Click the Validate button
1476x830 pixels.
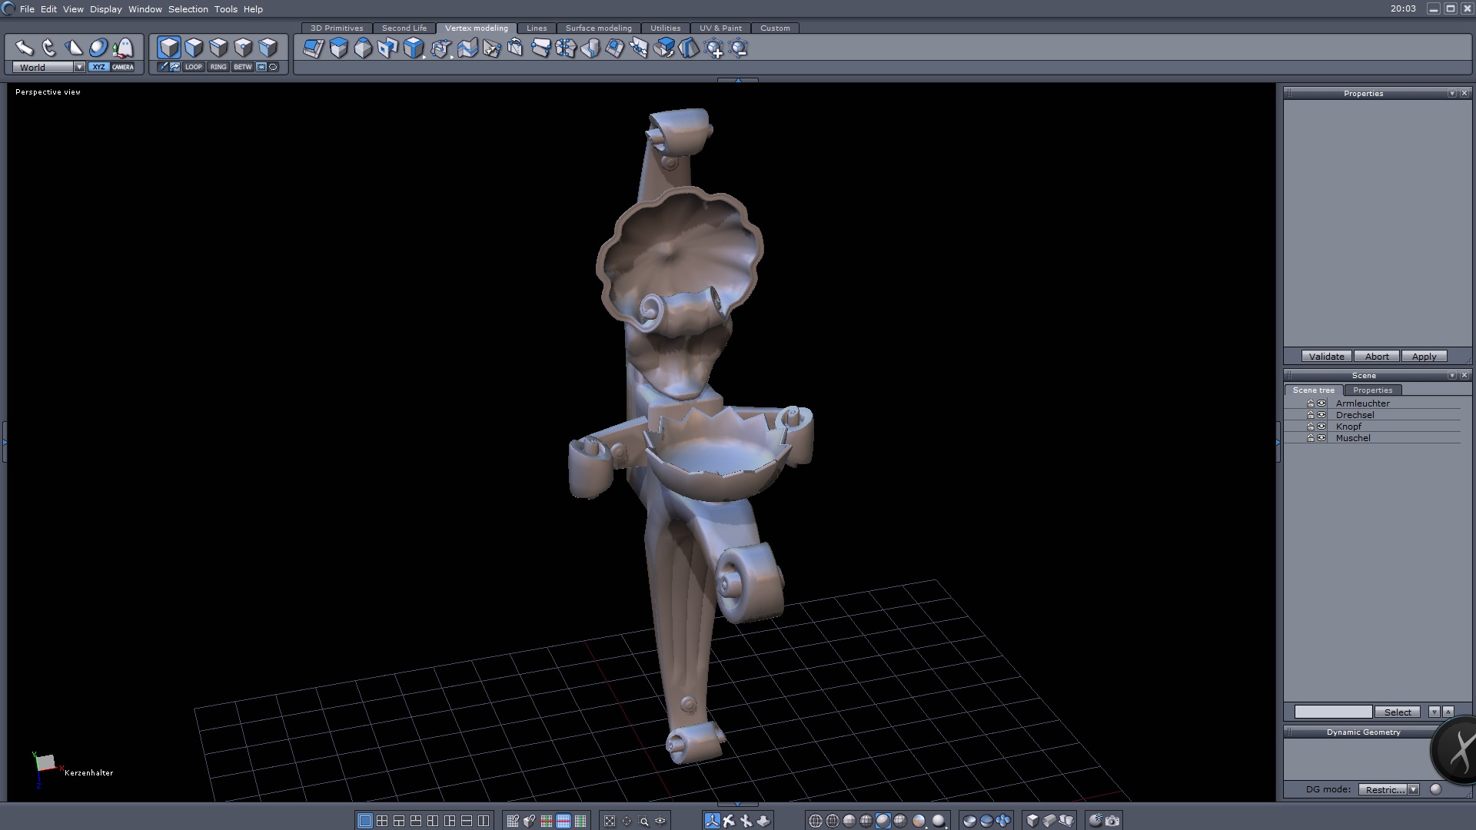coord(1326,357)
